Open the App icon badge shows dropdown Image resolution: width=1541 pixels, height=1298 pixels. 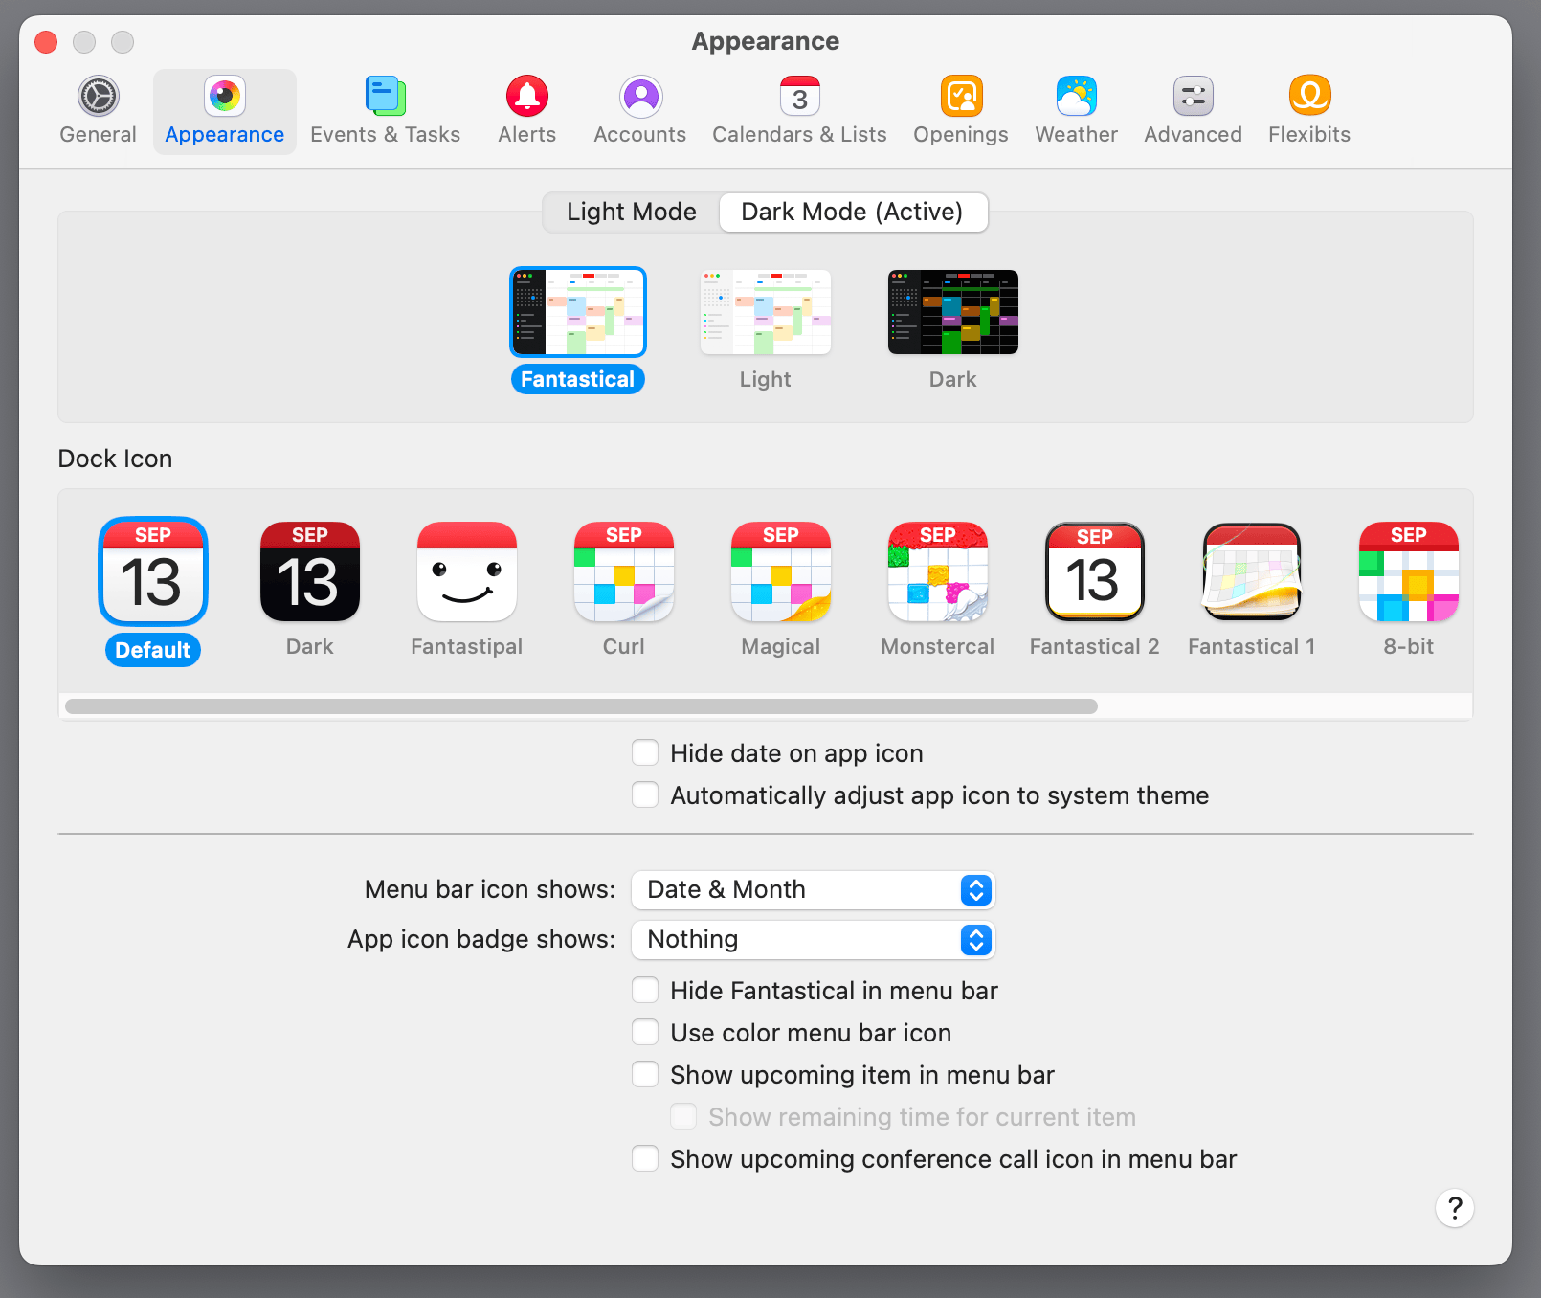click(x=814, y=940)
